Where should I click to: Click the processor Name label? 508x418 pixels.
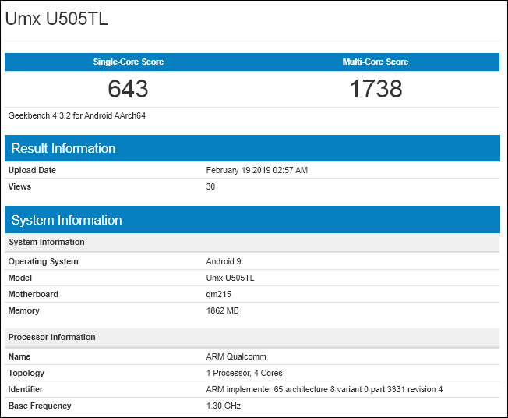(19, 356)
